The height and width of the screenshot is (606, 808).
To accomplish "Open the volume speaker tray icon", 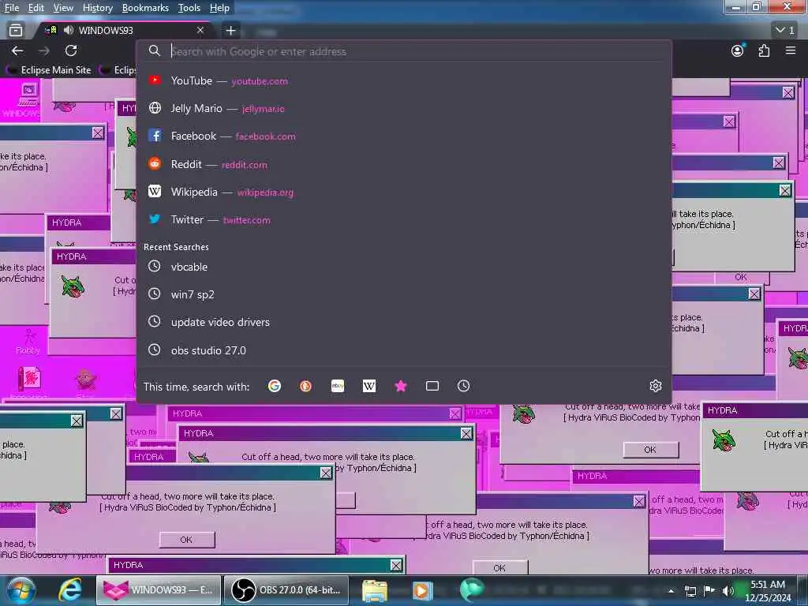I will pos(728,591).
